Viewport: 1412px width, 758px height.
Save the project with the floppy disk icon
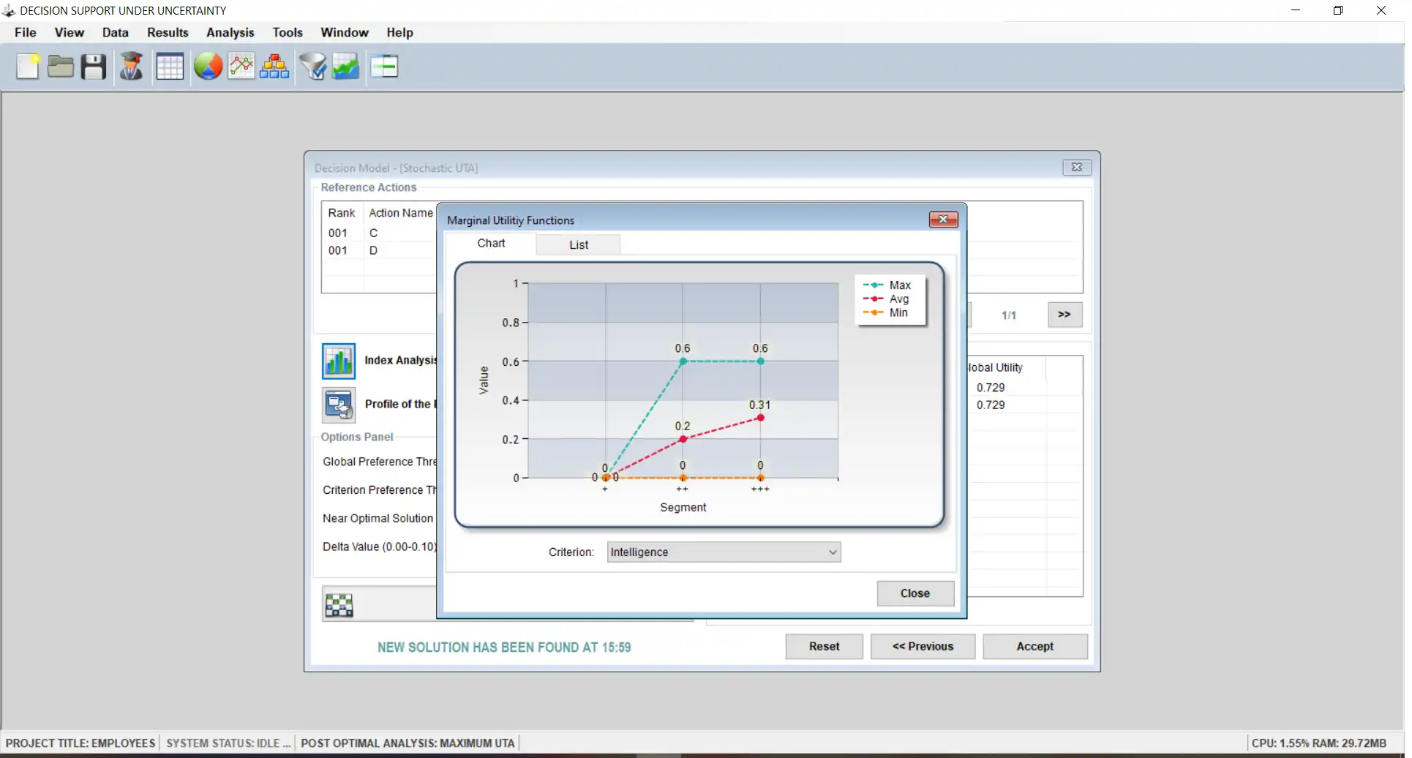coord(94,67)
